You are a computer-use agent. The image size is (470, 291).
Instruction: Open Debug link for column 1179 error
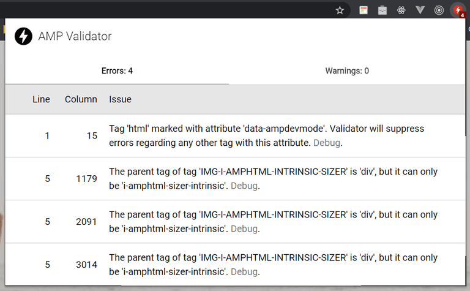244,186
